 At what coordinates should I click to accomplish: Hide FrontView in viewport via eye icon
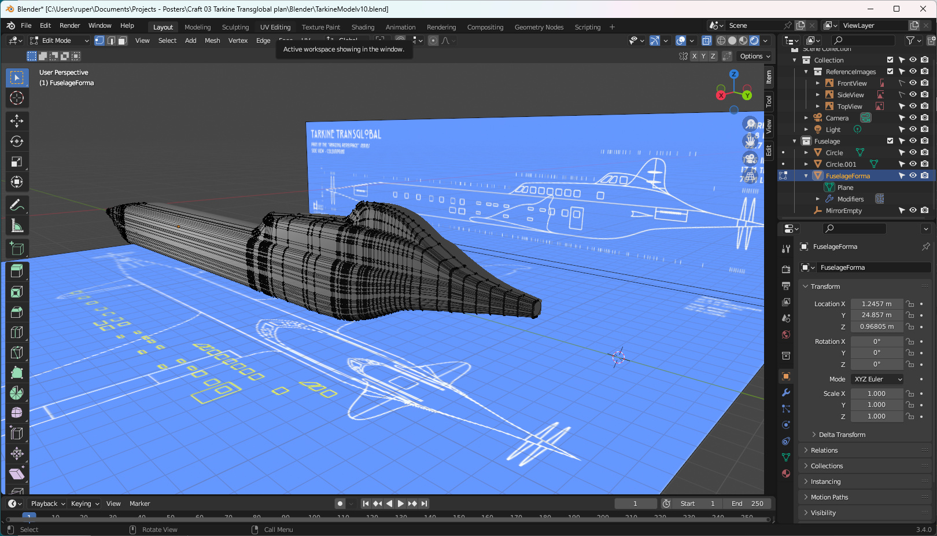913,83
